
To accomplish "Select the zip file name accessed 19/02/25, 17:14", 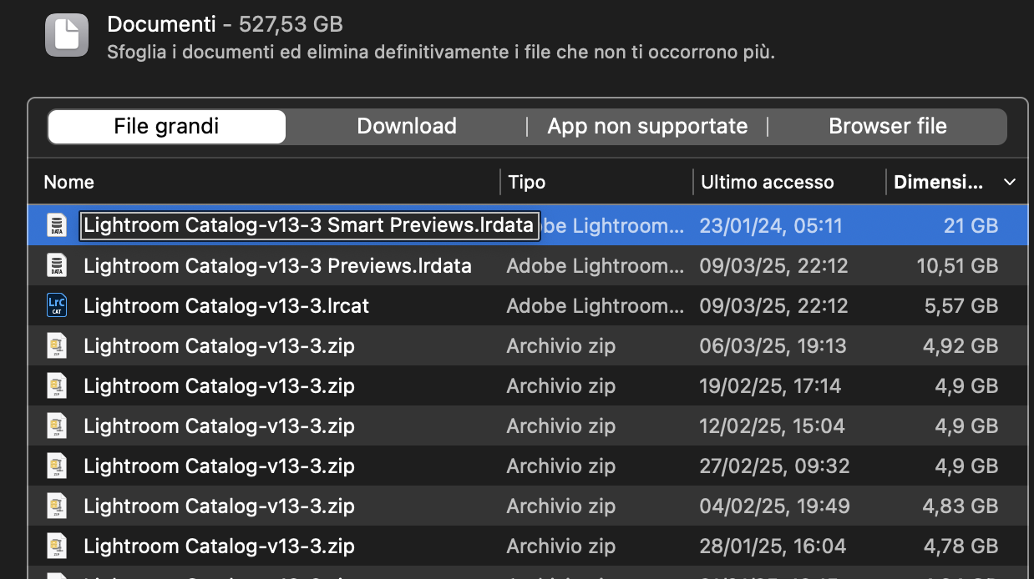I will [x=219, y=385].
